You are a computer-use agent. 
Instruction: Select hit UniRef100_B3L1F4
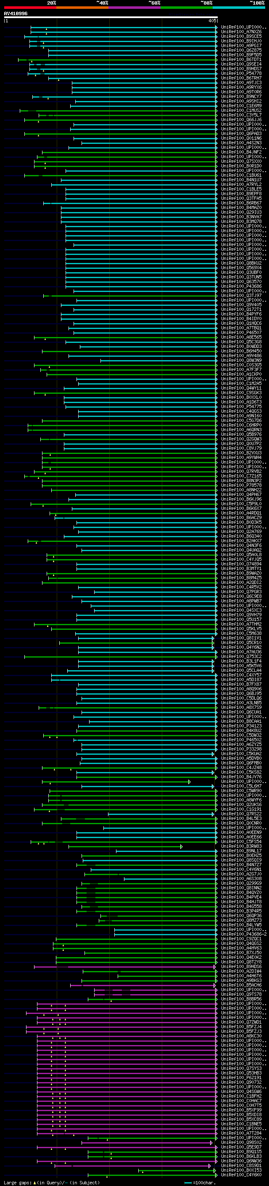coord(241,661)
